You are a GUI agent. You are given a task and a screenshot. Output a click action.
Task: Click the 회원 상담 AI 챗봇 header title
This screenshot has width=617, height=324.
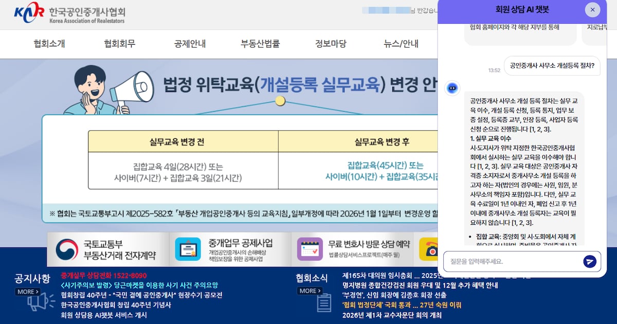coord(522,10)
